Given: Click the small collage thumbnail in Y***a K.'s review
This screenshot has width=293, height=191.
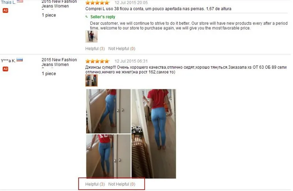Looking at the screenshot, I should (x=91, y=80).
